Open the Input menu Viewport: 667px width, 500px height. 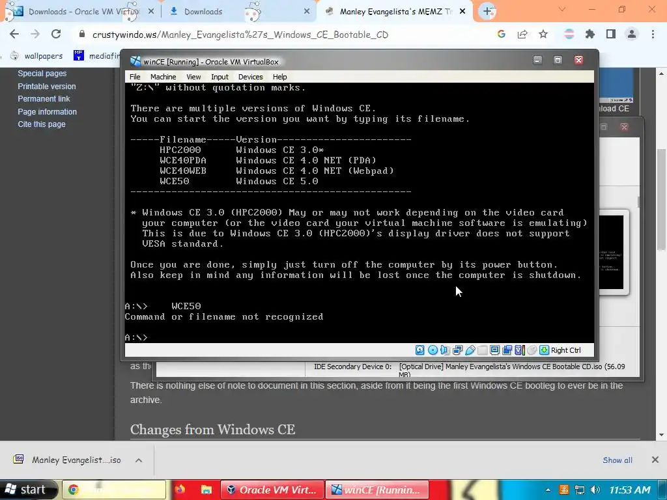220,77
